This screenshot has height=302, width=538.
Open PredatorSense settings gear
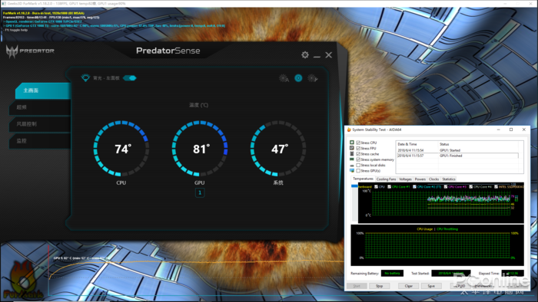304,54
